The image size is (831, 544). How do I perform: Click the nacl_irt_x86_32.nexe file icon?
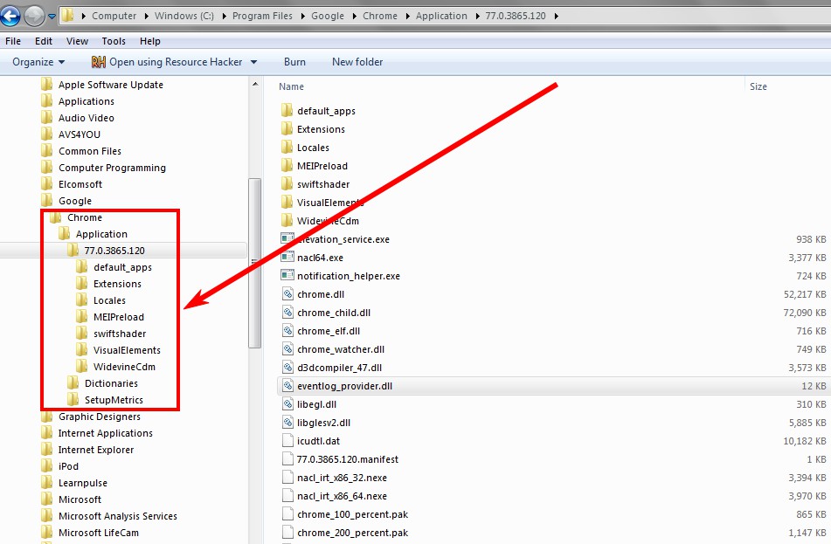coord(287,478)
